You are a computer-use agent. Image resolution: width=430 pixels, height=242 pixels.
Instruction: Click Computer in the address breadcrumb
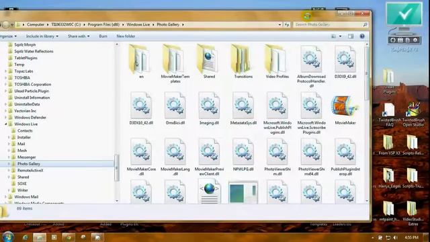pos(36,24)
